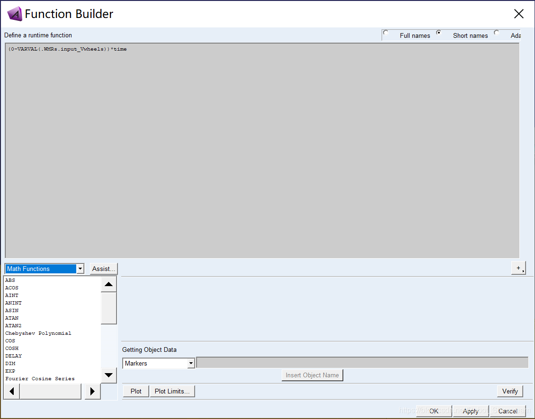Click the Assist... button
This screenshot has width=535, height=419.
click(104, 269)
